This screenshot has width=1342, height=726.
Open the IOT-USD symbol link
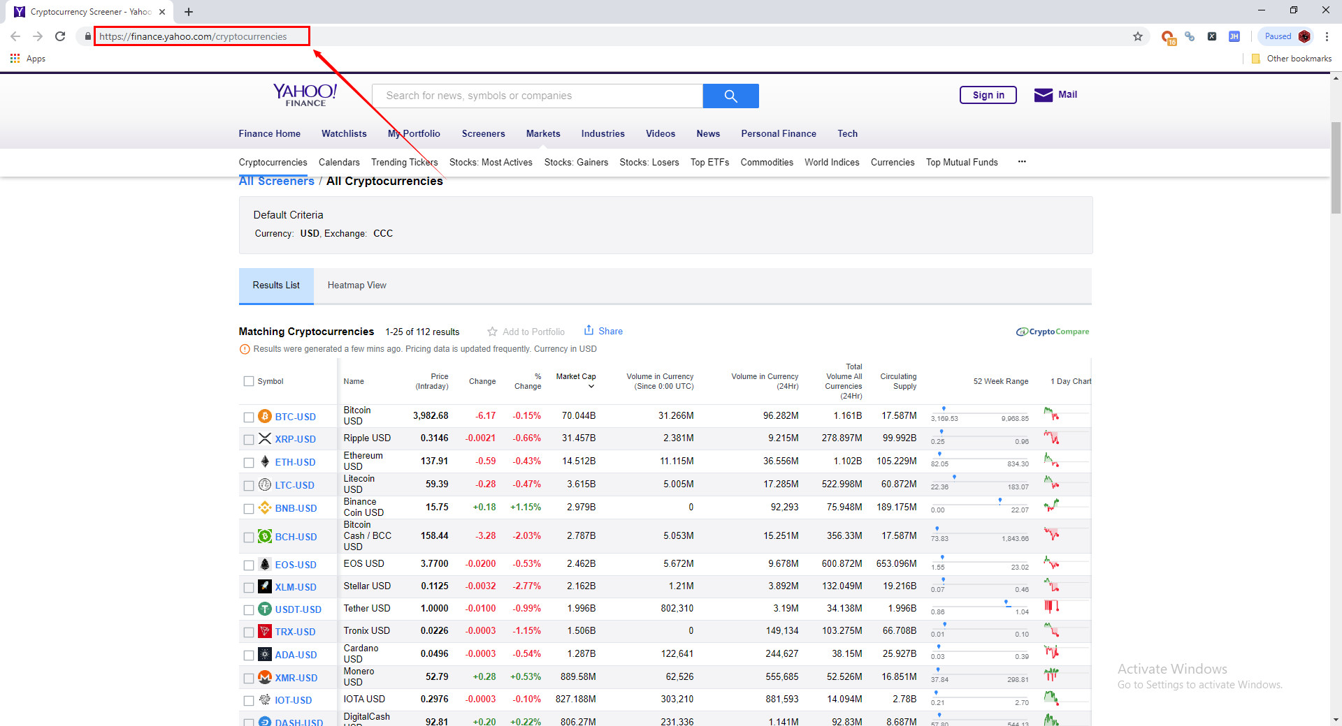tap(293, 700)
